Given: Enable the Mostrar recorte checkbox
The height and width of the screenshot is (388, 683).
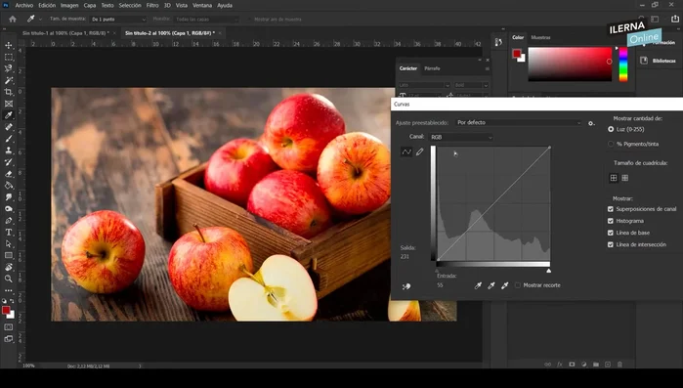Looking at the screenshot, I should 518,285.
